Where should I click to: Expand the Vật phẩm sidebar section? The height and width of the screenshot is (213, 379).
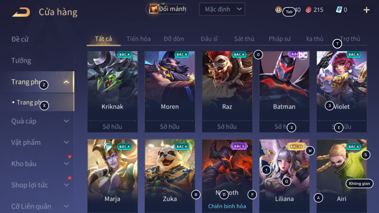point(66,142)
